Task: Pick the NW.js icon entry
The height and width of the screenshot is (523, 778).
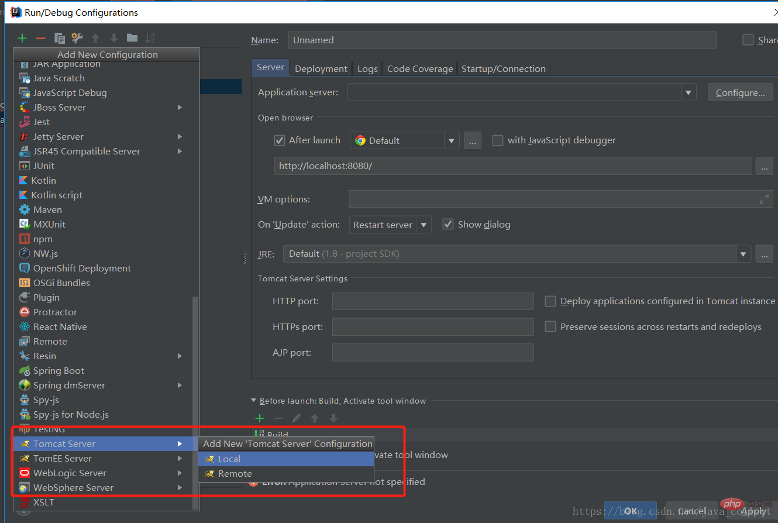Action: click(25, 253)
